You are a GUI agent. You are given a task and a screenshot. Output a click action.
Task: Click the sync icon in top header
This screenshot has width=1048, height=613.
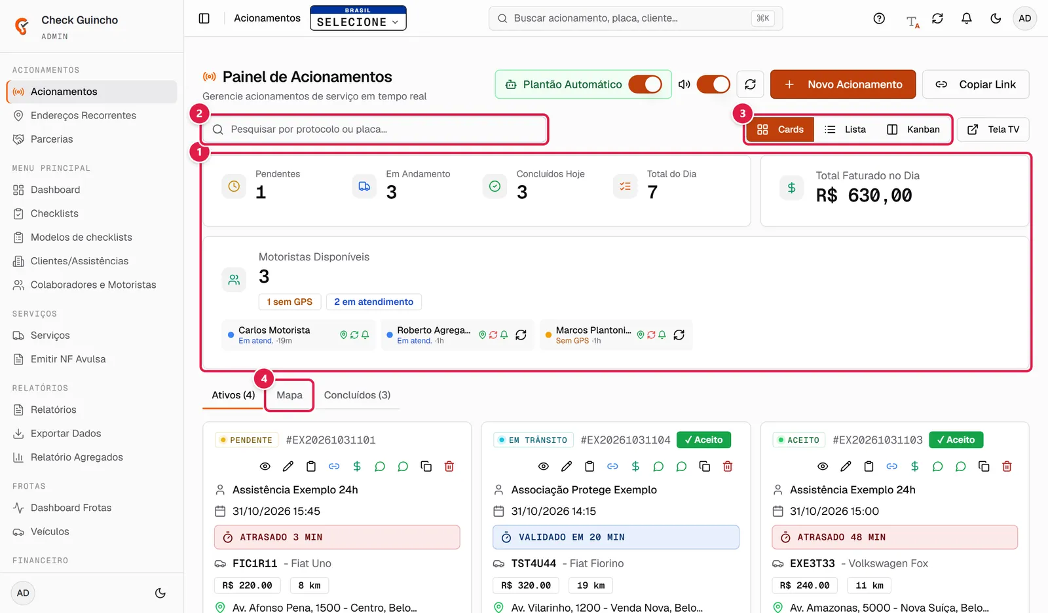click(937, 18)
